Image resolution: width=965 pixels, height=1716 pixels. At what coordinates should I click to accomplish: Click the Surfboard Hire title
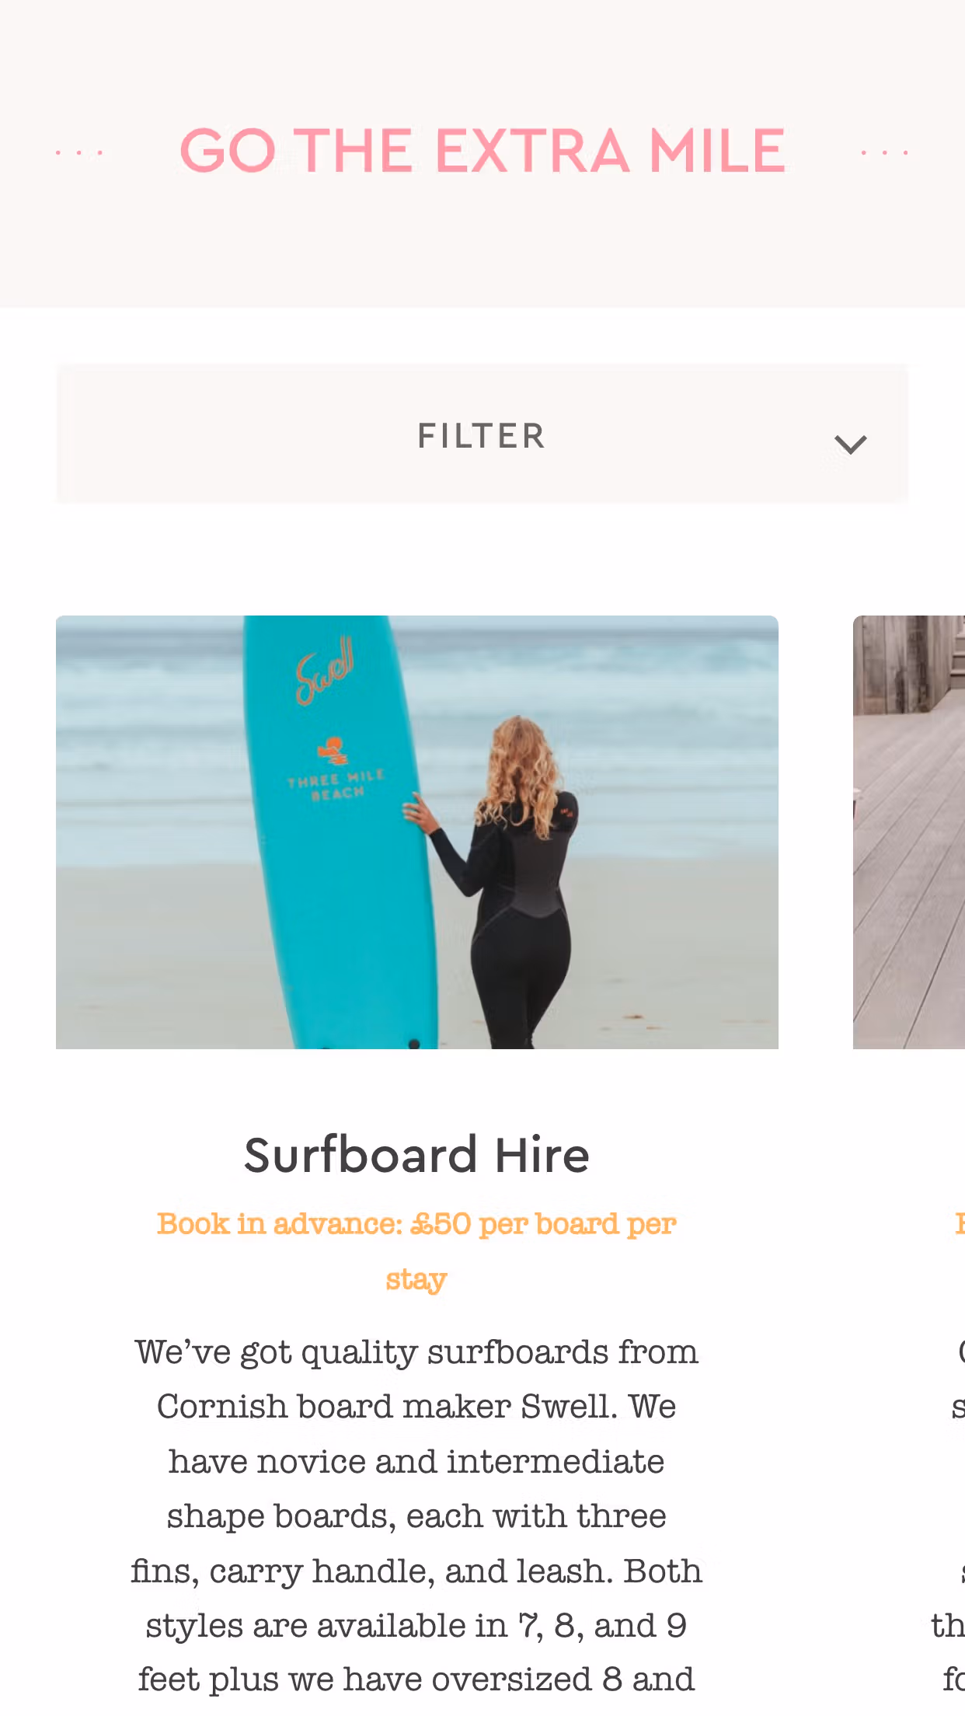(x=416, y=1155)
